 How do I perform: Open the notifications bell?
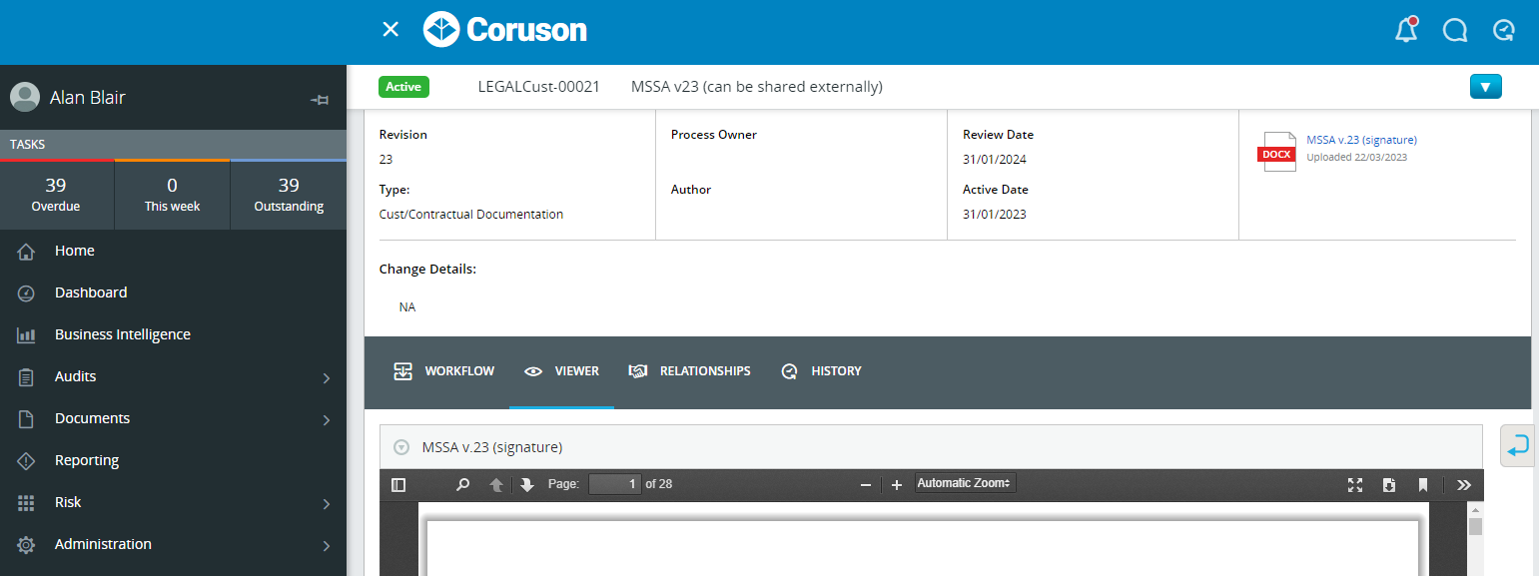click(1406, 30)
